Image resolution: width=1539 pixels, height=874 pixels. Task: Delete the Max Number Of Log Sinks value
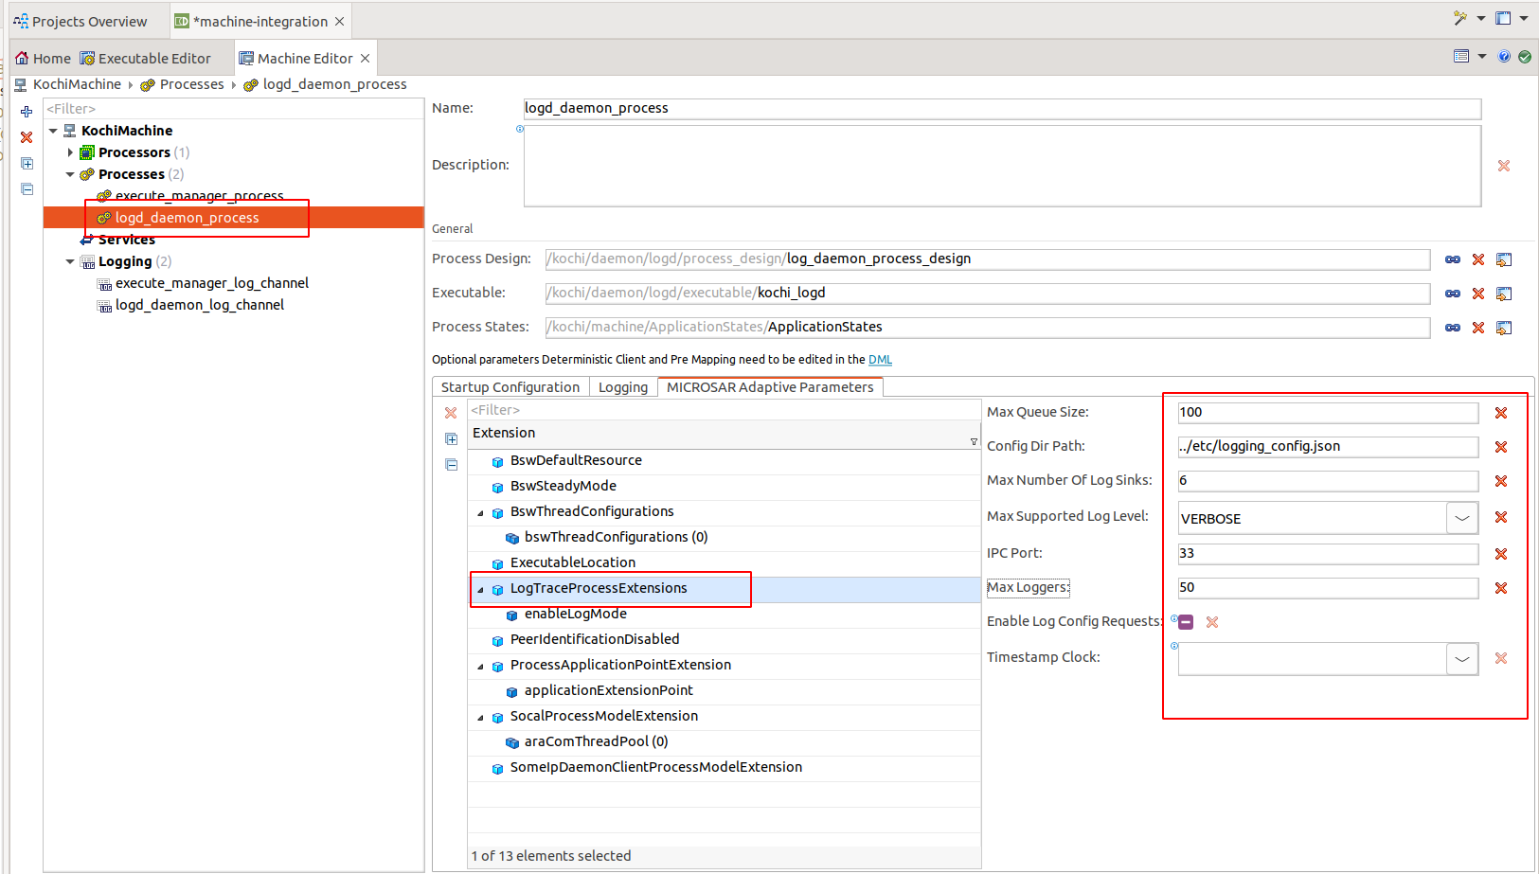coord(1501,481)
